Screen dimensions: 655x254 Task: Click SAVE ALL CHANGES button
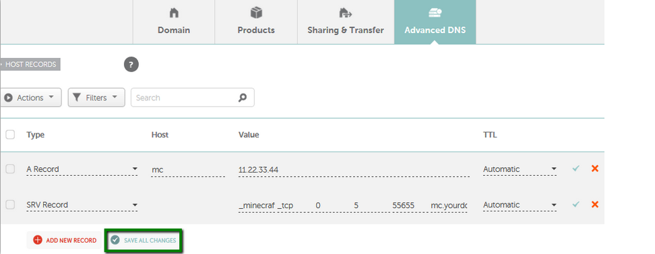144,241
